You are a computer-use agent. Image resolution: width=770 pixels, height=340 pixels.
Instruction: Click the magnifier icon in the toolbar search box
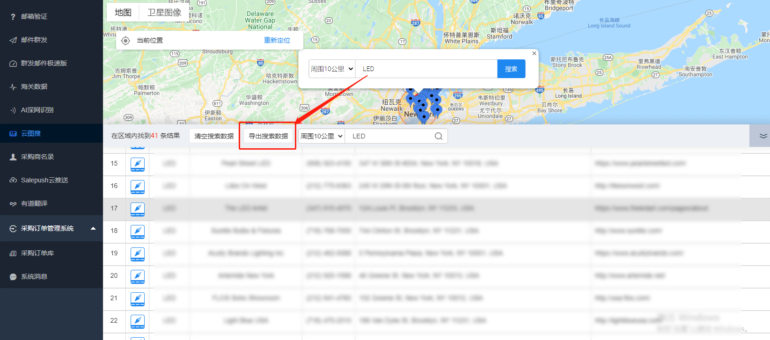pos(439,136)
